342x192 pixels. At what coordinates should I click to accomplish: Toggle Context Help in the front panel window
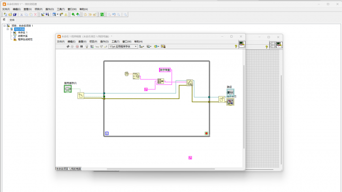267,47
